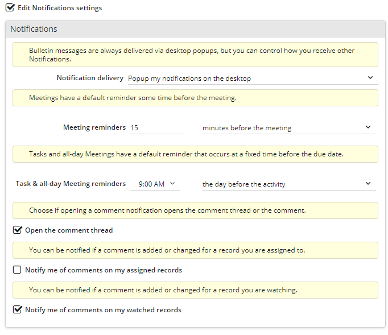Click the Bulletin messages info box

pyautogui.click(x=195, y=55)
